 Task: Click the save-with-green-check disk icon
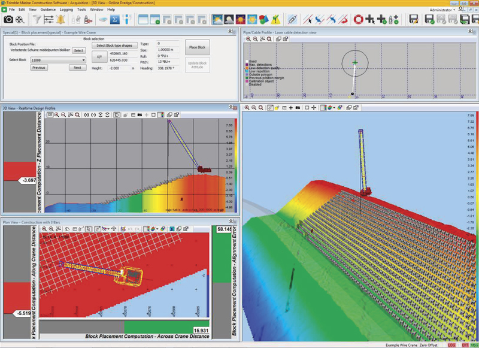tap(429, 20)
